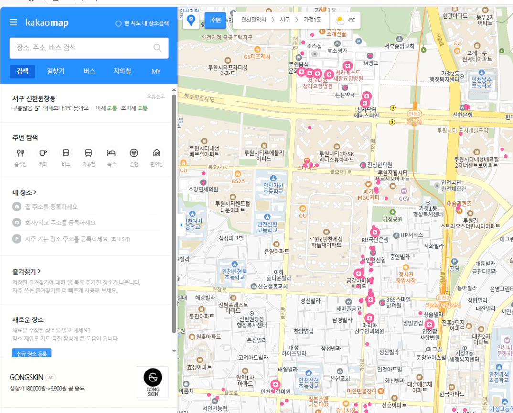Click the GS더프레시 store marker

coord(257,50)
